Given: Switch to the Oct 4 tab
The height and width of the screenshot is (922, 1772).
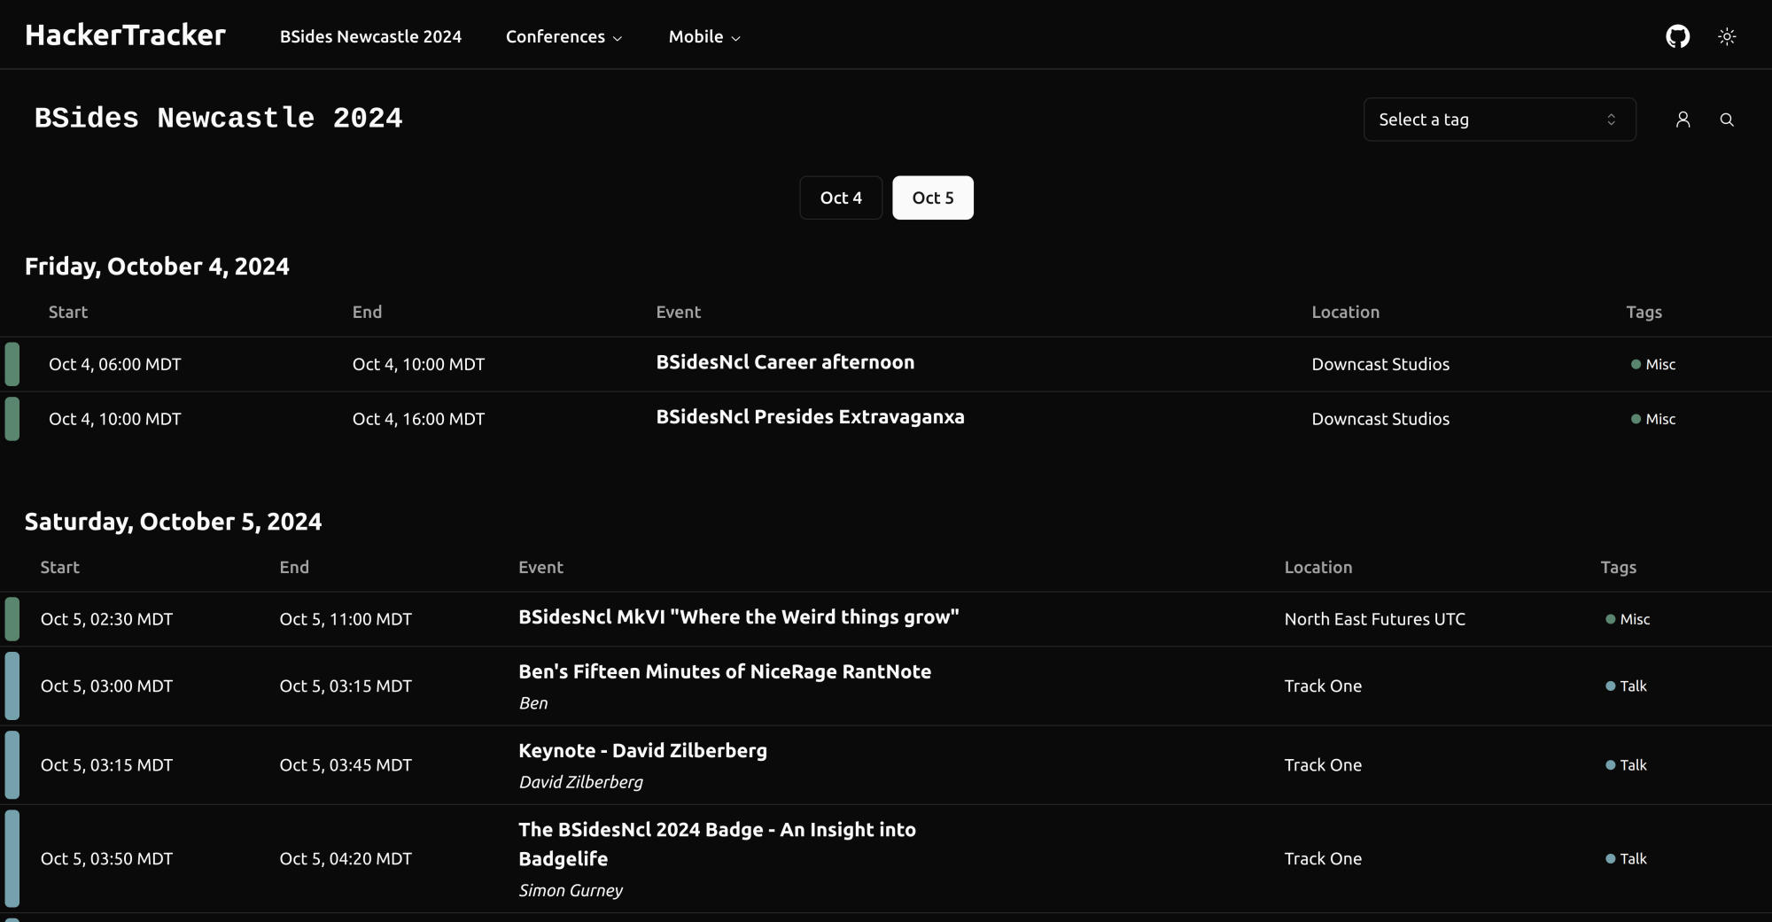Looking at the screenshot, I should (x=841, y=198).
